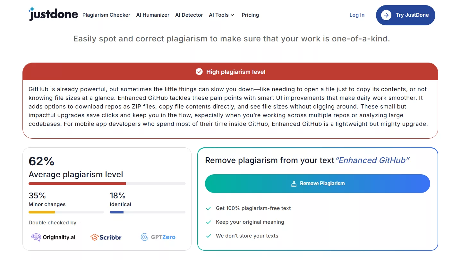This screenshot has width=461, height=260.
Task: Select the Scribbr logo icon
Action: 94,237
